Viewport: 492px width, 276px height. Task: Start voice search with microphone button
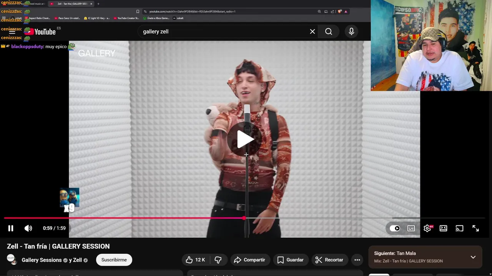[x=351, y=31]
